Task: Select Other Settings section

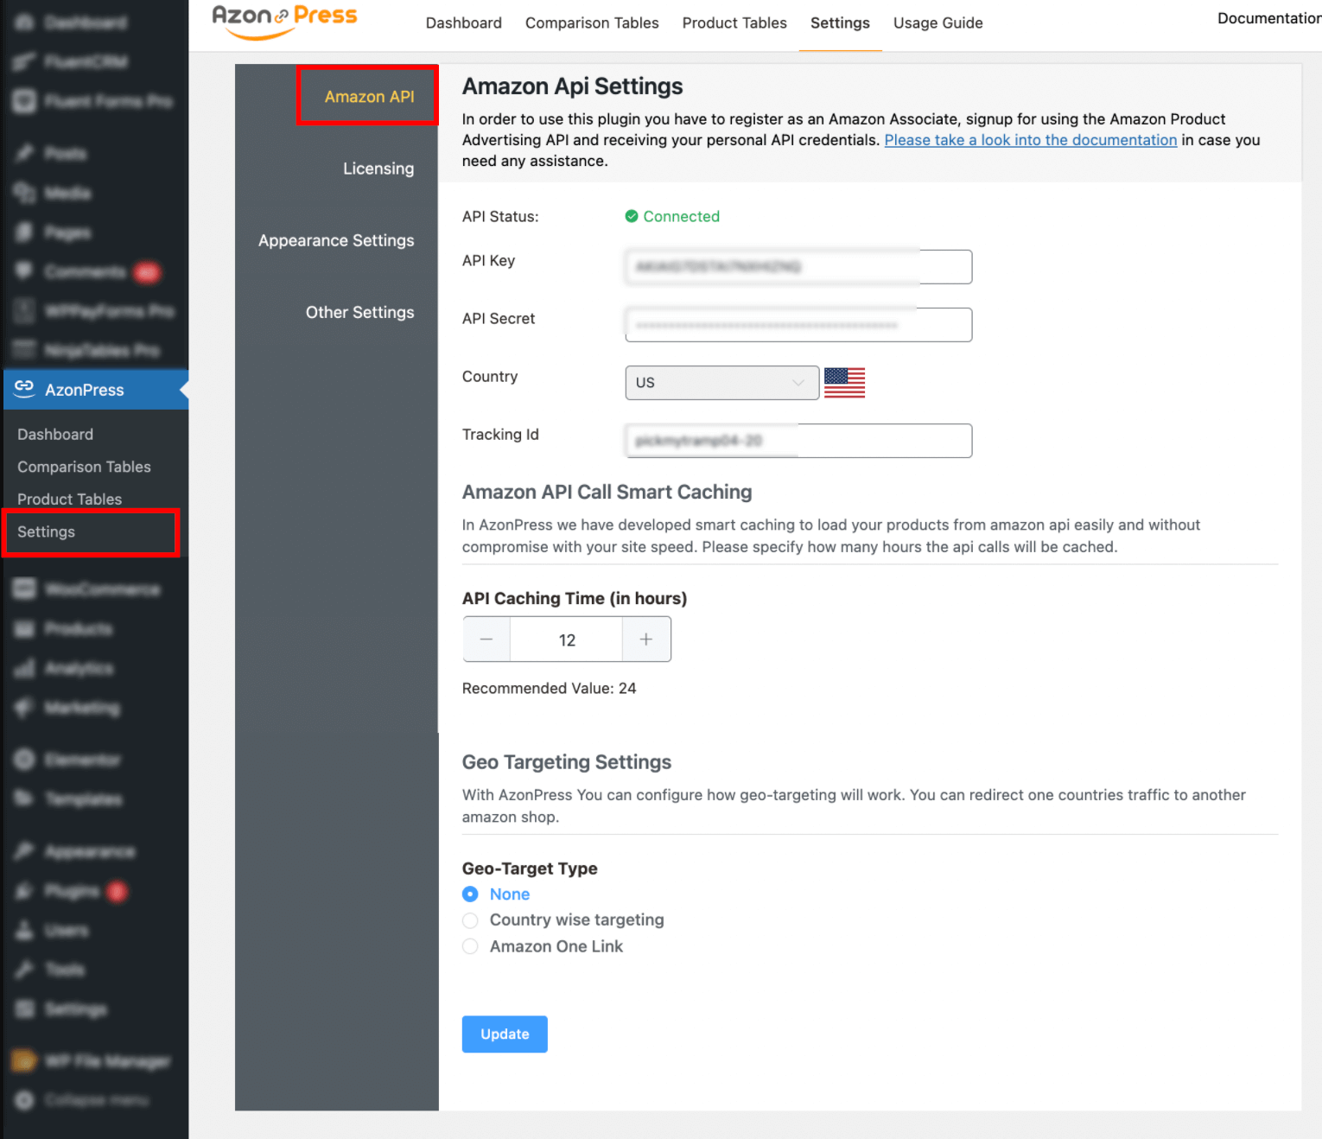Action: pyautogui.click(x=359, y=312)
